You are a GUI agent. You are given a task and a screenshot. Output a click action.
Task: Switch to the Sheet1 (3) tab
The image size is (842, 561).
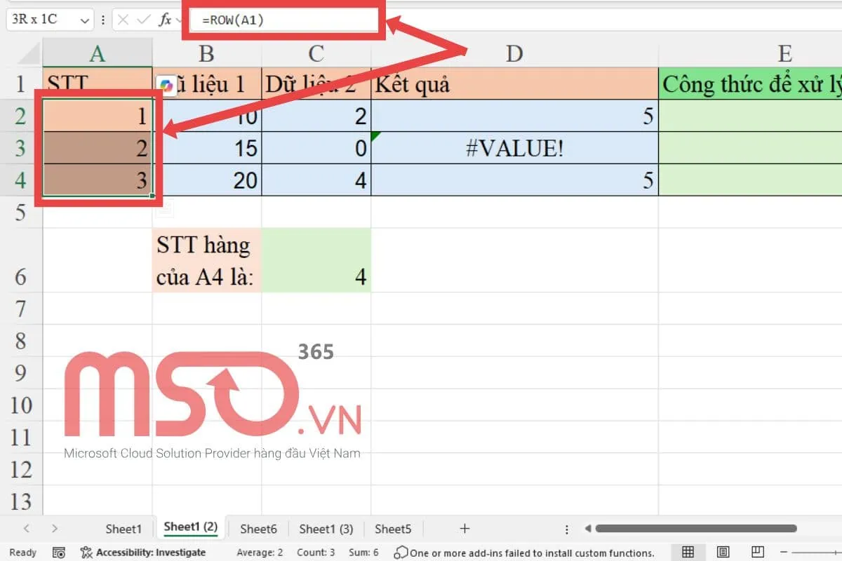pyautogui.click(x=326, y=529)
